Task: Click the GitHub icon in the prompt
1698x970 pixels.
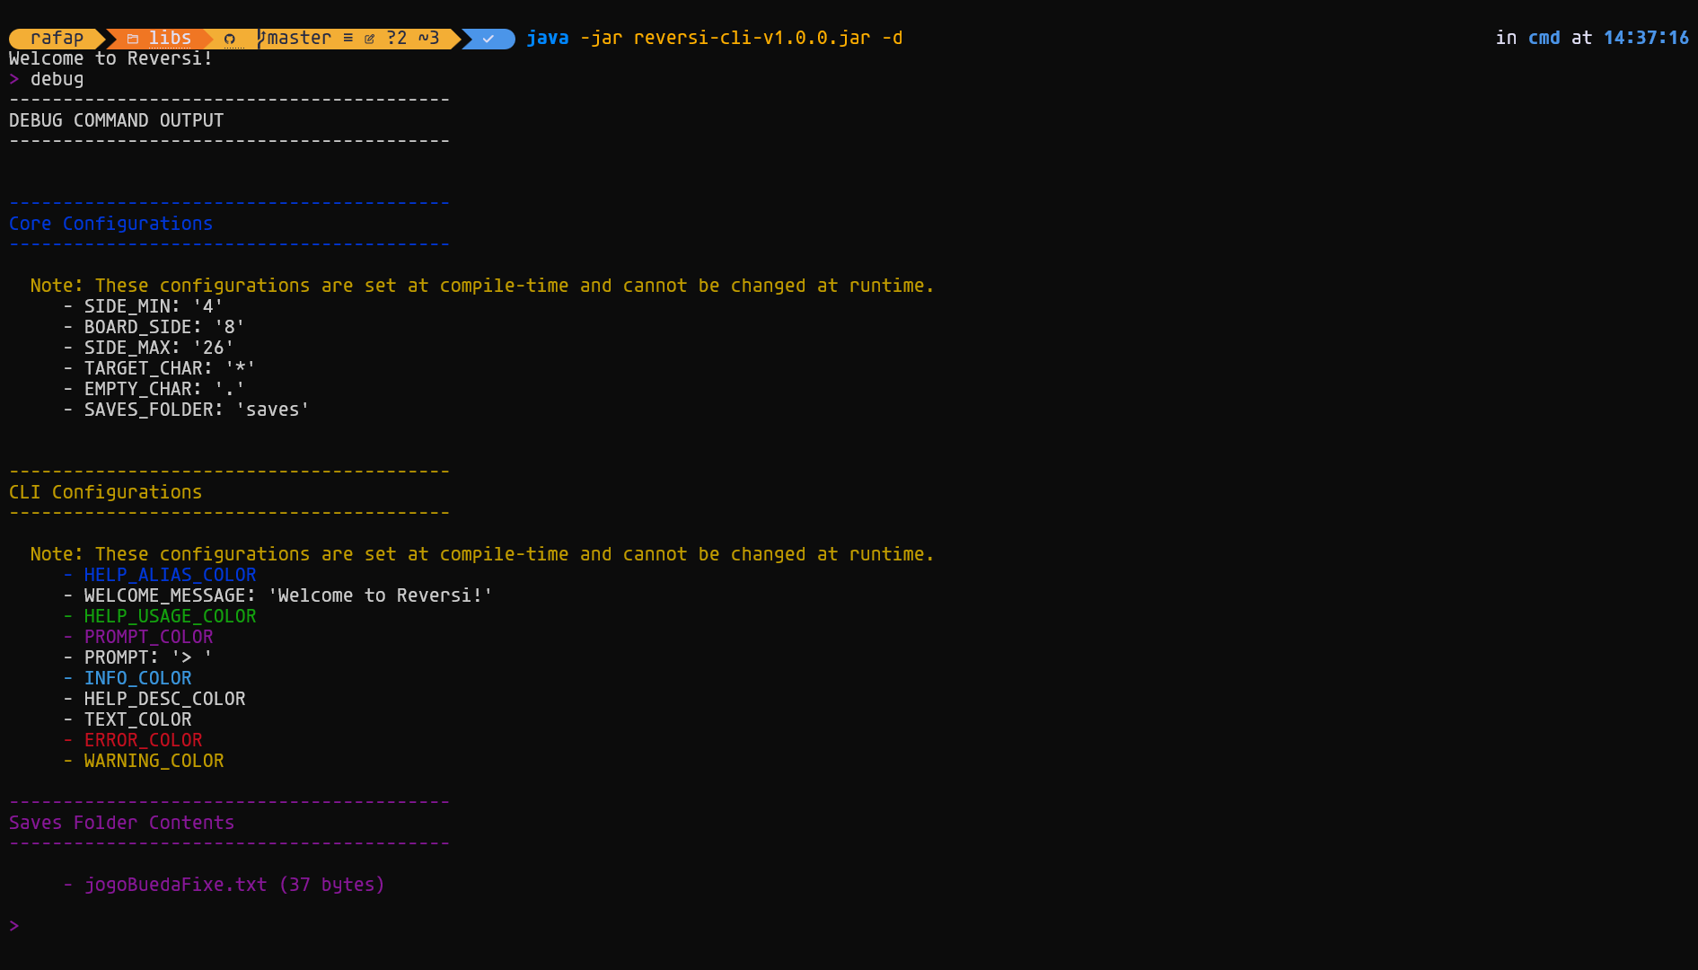Action: 230,39
